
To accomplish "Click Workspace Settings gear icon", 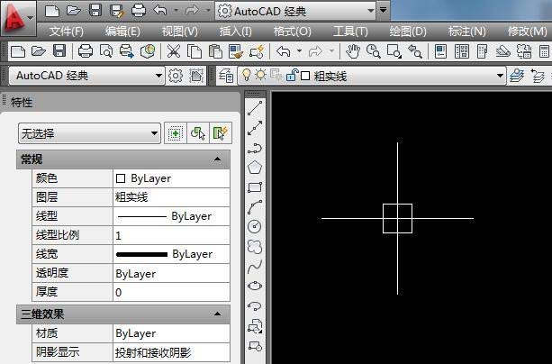I will pyautogui.click(x=176, y=76).
